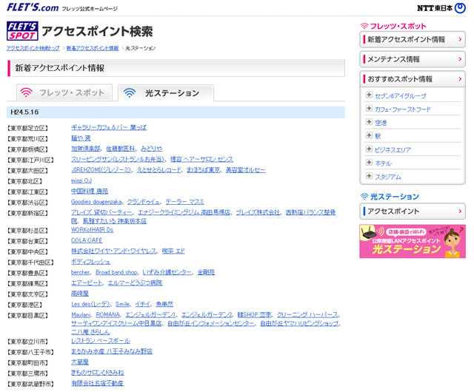This screenshot has width=474, height=392.
Task: Open まほろば東京 link
Action: pos(204,170)
